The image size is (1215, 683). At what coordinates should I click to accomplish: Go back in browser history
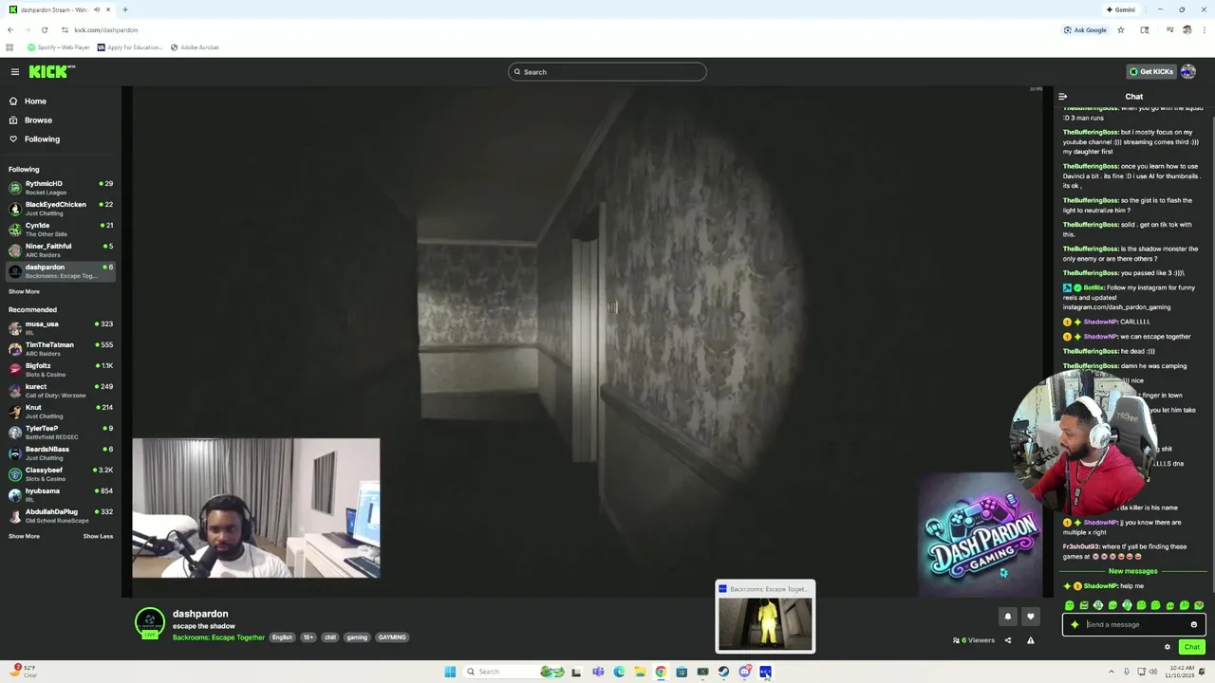(x=10, y=30)
